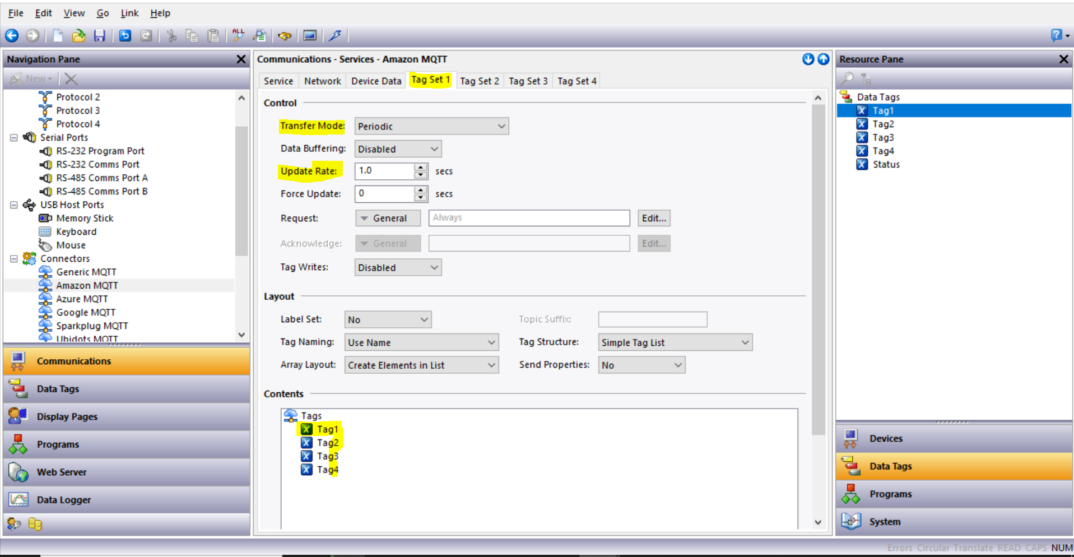Screen dimensions: 1074x557
Task: Click the main pane vertical scrollbar down arrow
Action: tap(818, 522)
